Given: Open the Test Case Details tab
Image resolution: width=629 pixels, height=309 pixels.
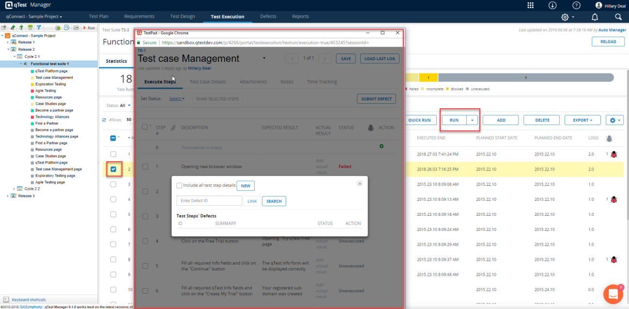Looking at the screenshot, I should (x=208, y=82).
